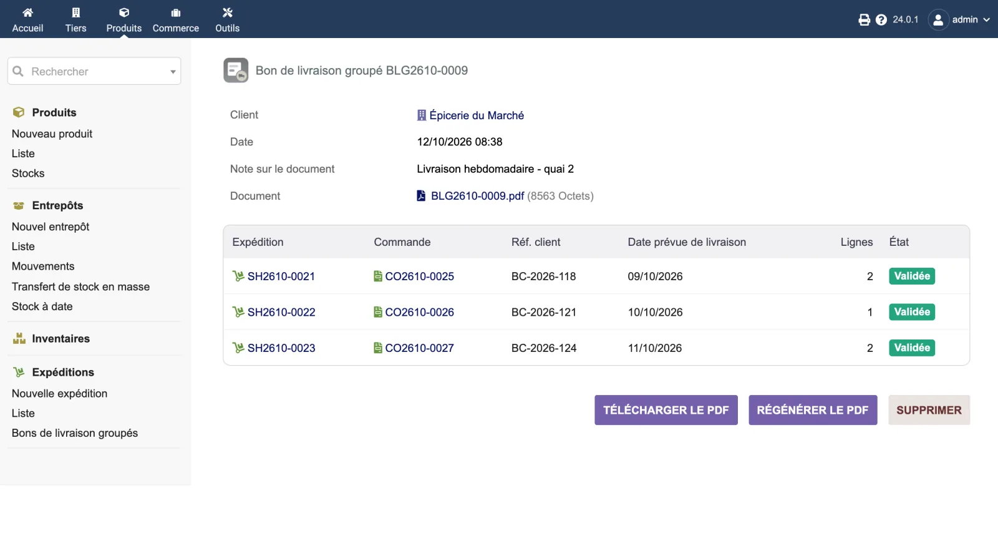Image resolution: width=998 pixels, height=556 pixels.
Task: Click the admin user avatar icon
Action: [x=938, y=20]
